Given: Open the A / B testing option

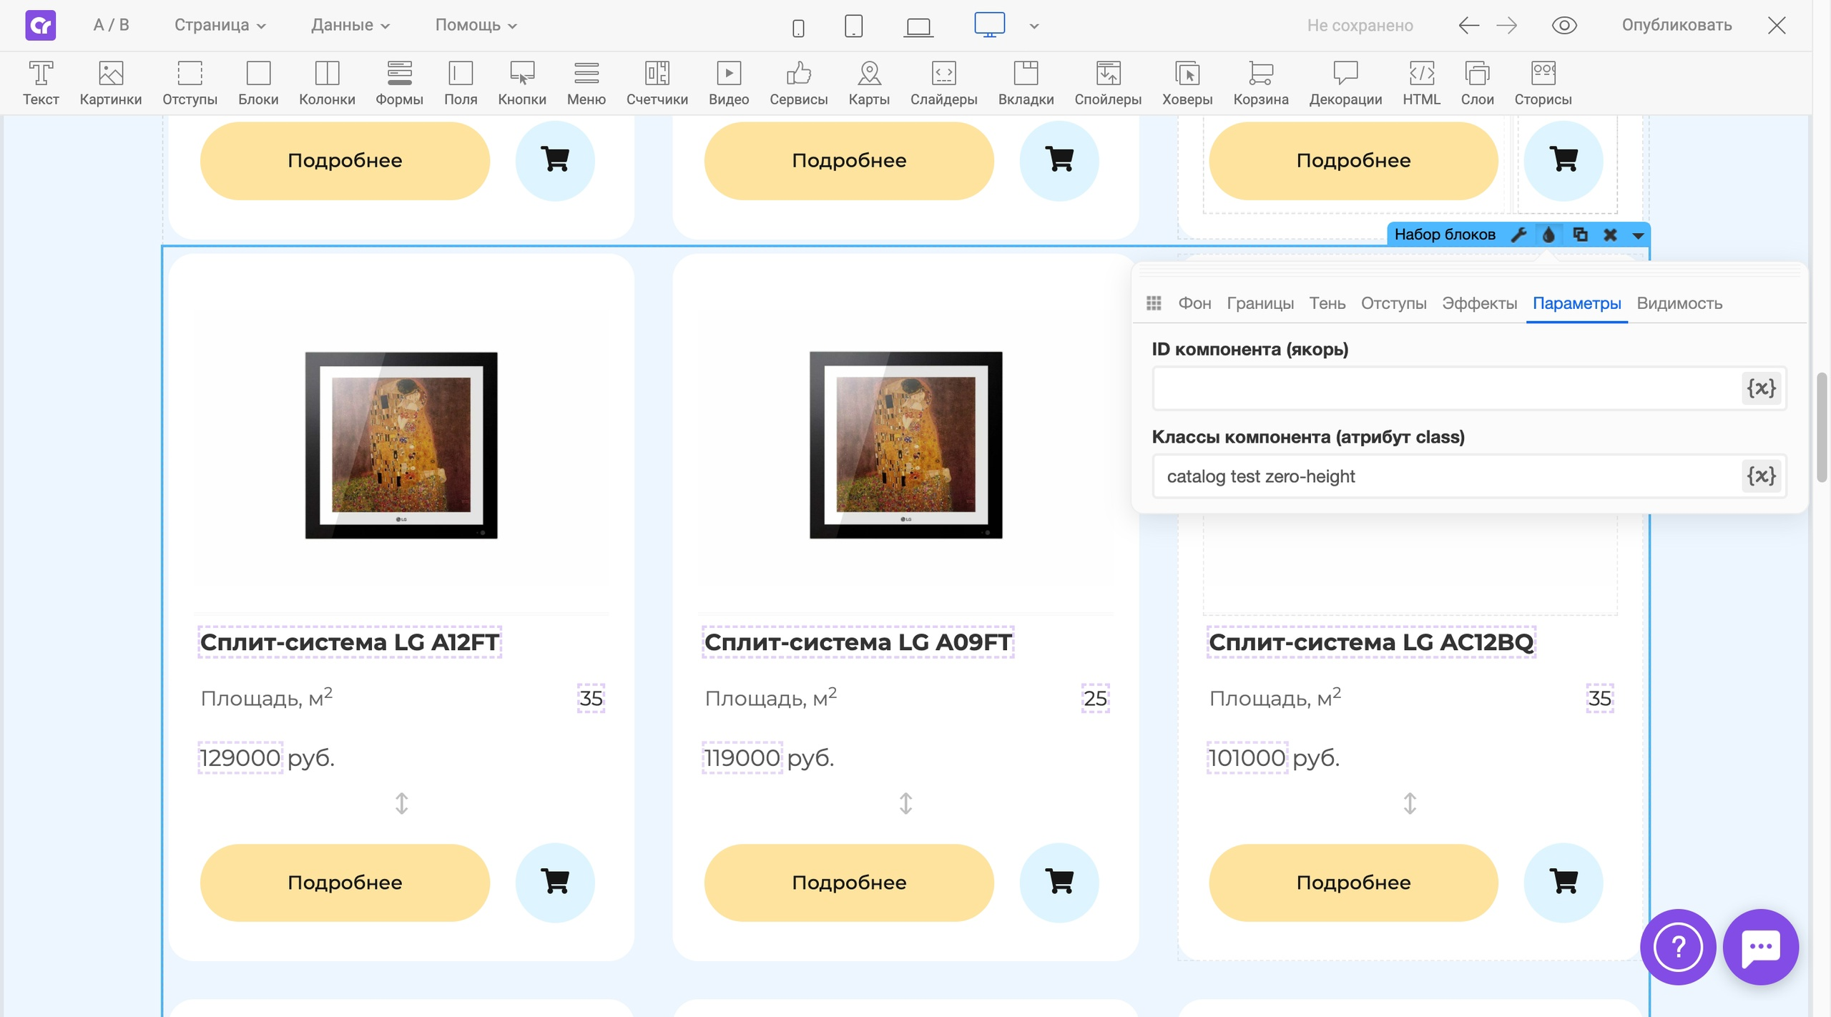Looking at the screenshot, I should pyautogui.click(x=111, y=25).
